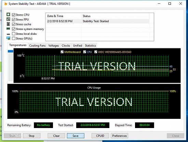
Task: Click the monitor icon beside Stress GPU(s)
Action: [x=8, y=38]
